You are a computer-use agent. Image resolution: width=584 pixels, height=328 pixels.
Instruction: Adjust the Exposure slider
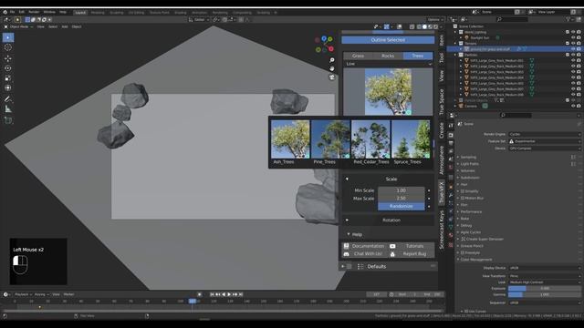click(x=545, y=289)
